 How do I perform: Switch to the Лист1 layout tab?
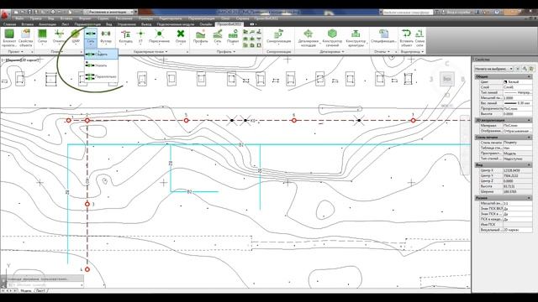tap(40, 291)
